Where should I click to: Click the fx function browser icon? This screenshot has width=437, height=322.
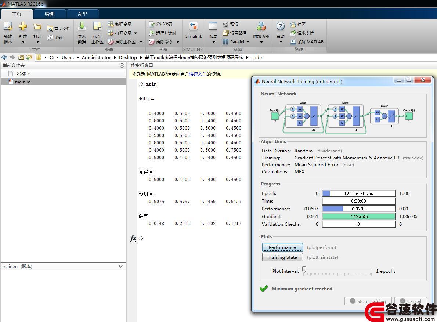(x=133, y=238)
